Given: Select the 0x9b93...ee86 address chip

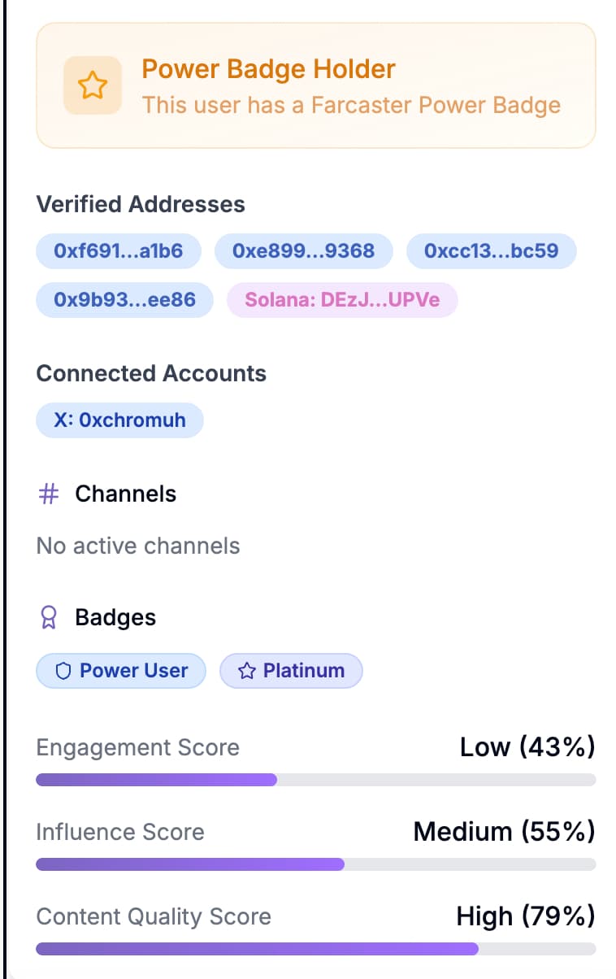Looking at the screenshot, I should coord(124,300).
